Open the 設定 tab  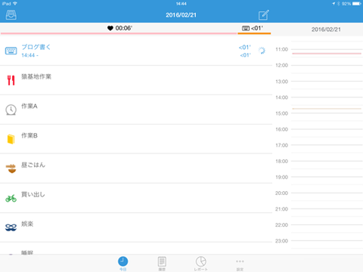pyautogui.click(x=240, y=264)
